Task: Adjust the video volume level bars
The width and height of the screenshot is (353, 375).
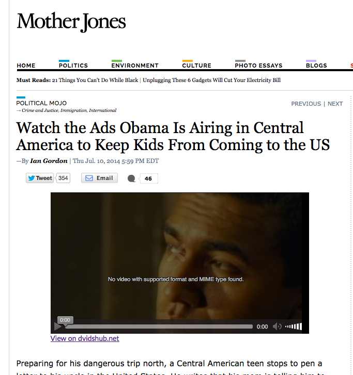Action: [x=294, y=327]
